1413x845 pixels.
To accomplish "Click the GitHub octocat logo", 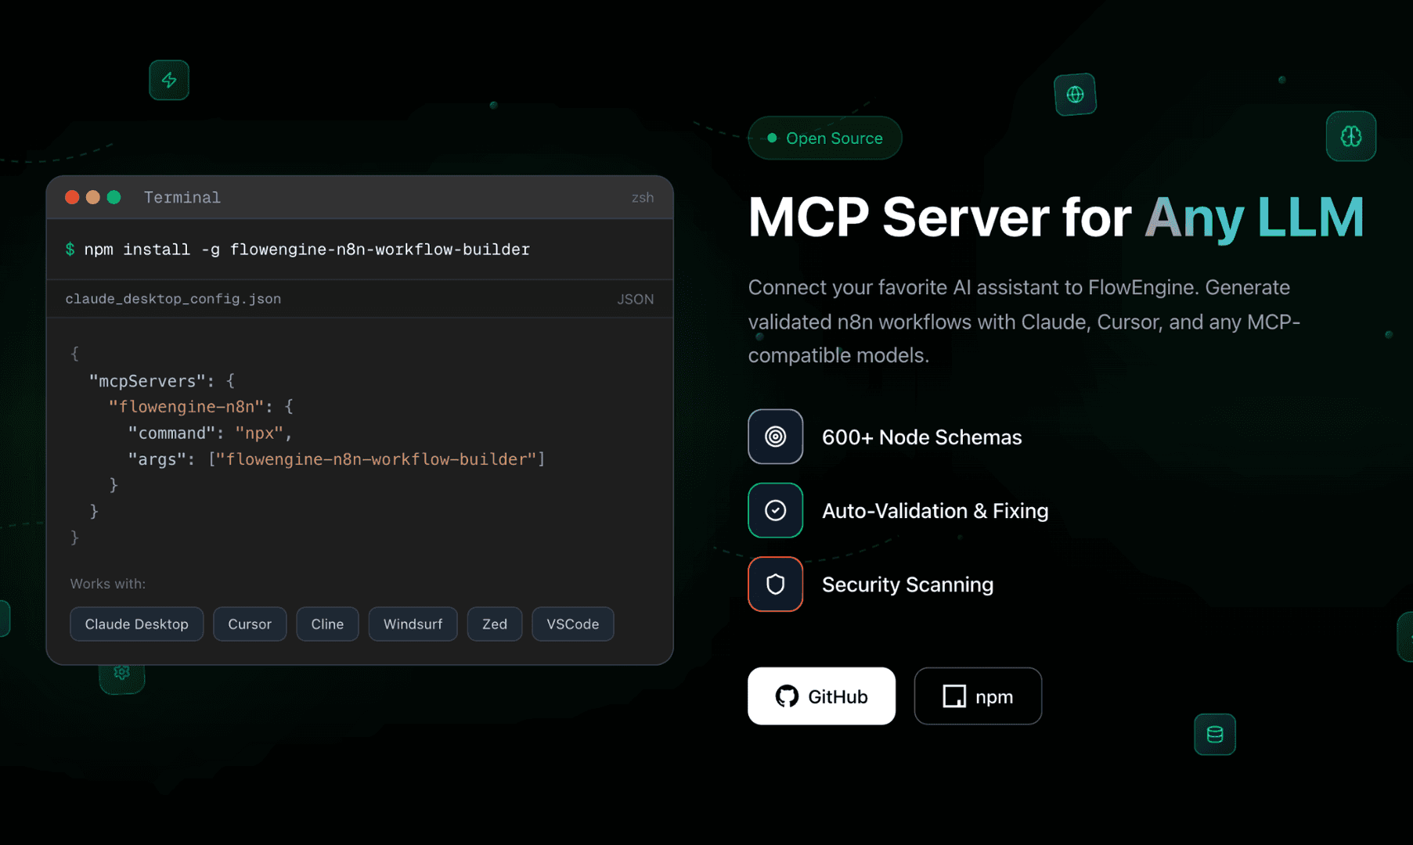I will click(x=788, y=696).
